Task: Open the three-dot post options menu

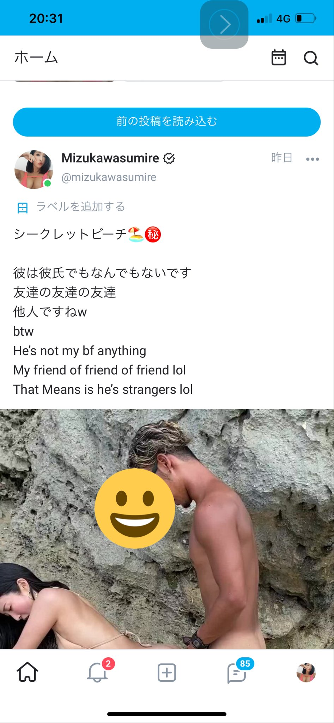Action: click(312, 159)
